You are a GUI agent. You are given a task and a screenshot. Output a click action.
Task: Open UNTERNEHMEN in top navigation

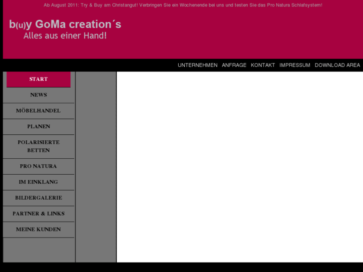(197, 65)
